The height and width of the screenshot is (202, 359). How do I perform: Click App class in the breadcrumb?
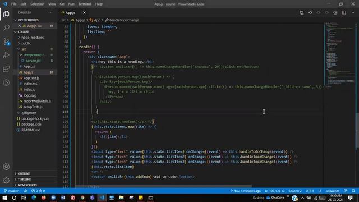(95, 20)
